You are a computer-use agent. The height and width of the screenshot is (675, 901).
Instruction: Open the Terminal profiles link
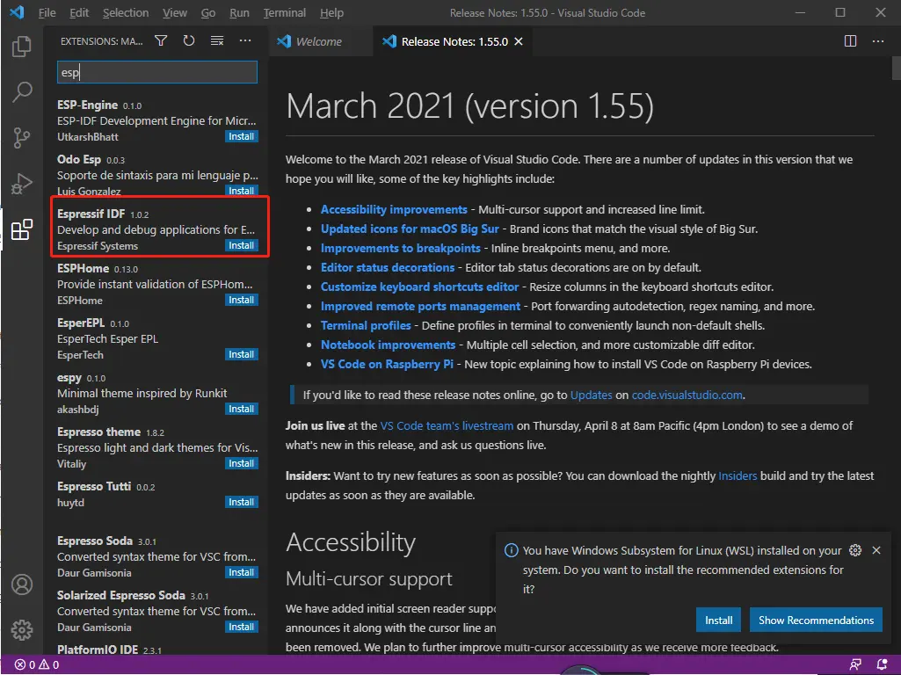[x=366, y=326]
